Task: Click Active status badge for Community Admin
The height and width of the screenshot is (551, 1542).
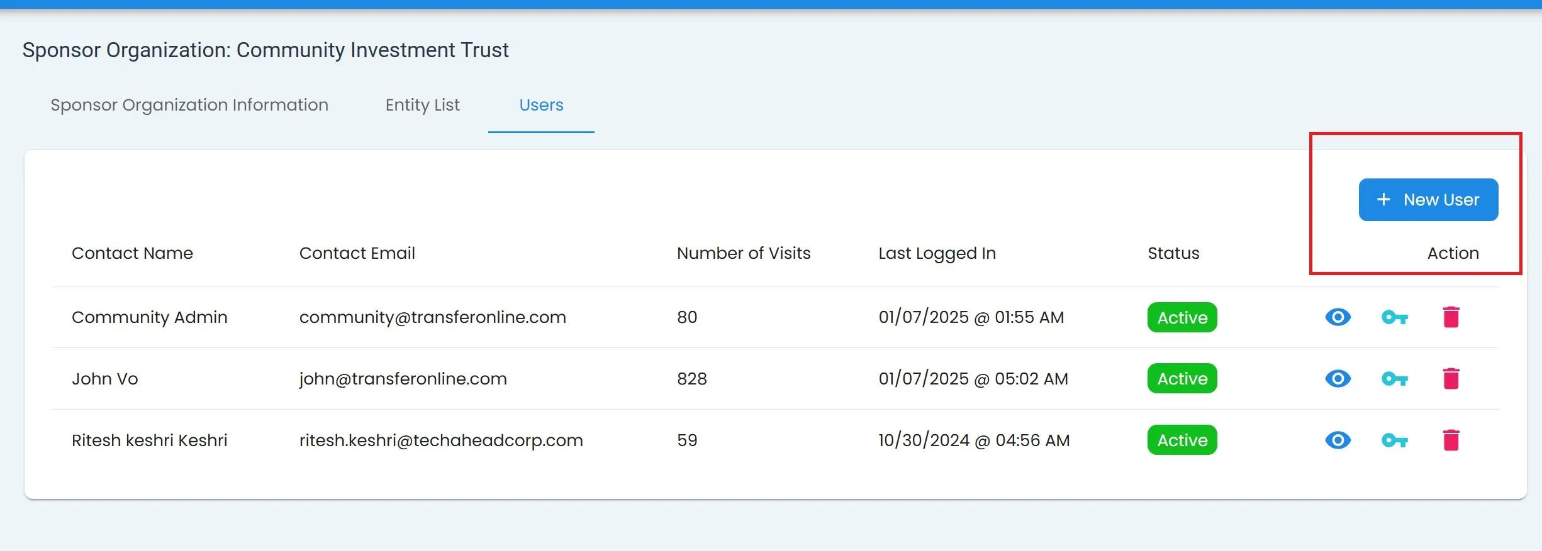Action: (x=1182, y=317)
